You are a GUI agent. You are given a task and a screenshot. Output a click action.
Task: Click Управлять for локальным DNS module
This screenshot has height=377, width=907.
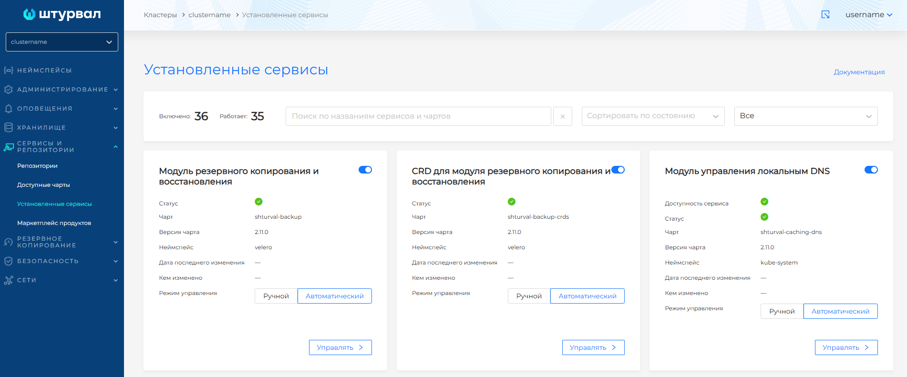coord(846,347)
